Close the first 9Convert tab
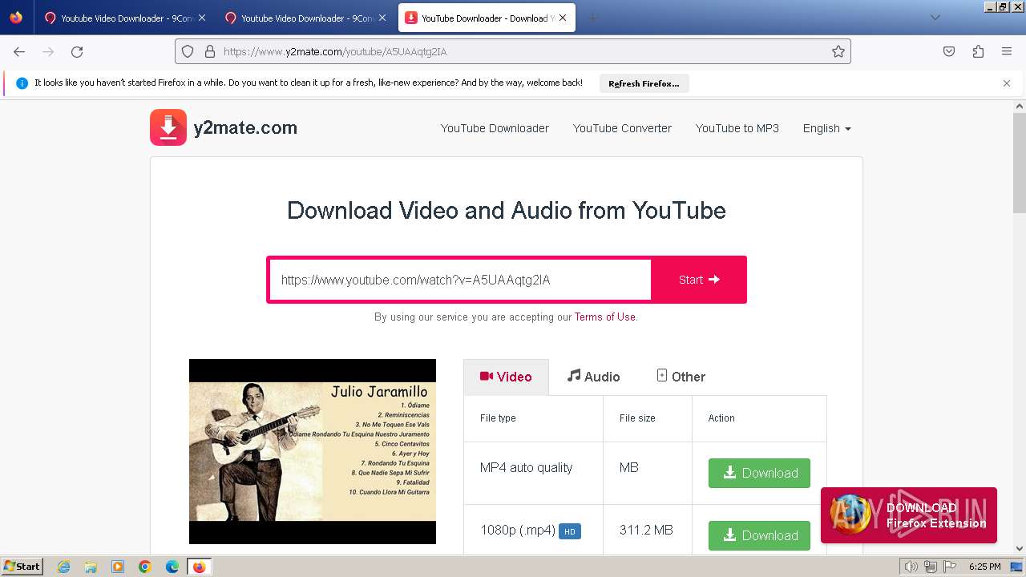1026x577 pixels. 202,18
